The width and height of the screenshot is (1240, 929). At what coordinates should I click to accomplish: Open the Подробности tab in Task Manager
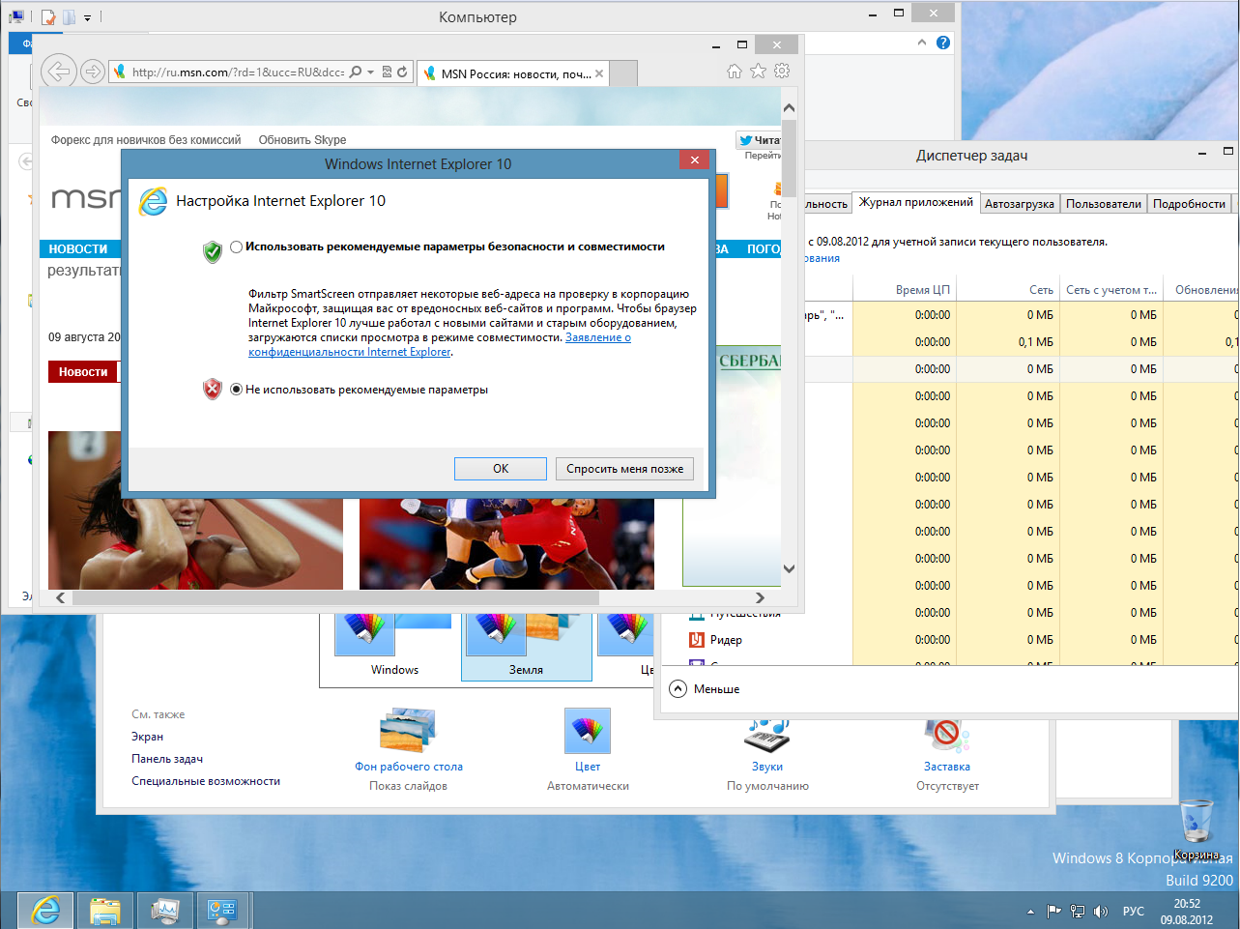point(1189,204)
